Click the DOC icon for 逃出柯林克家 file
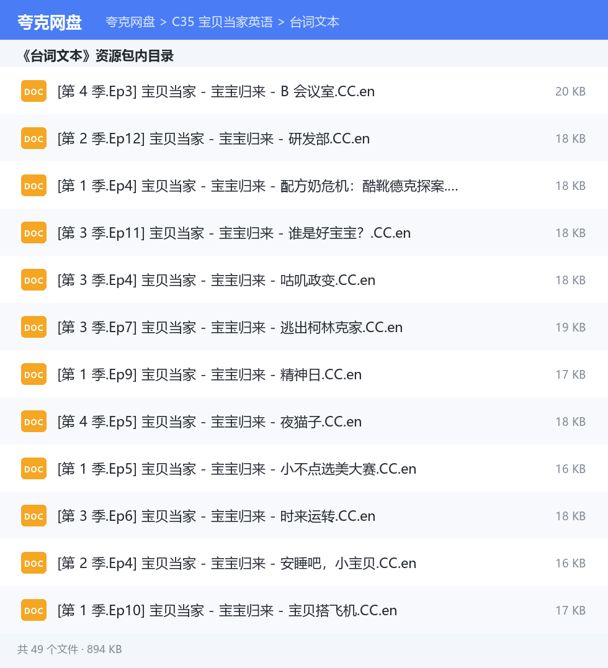 click(34, 327)
